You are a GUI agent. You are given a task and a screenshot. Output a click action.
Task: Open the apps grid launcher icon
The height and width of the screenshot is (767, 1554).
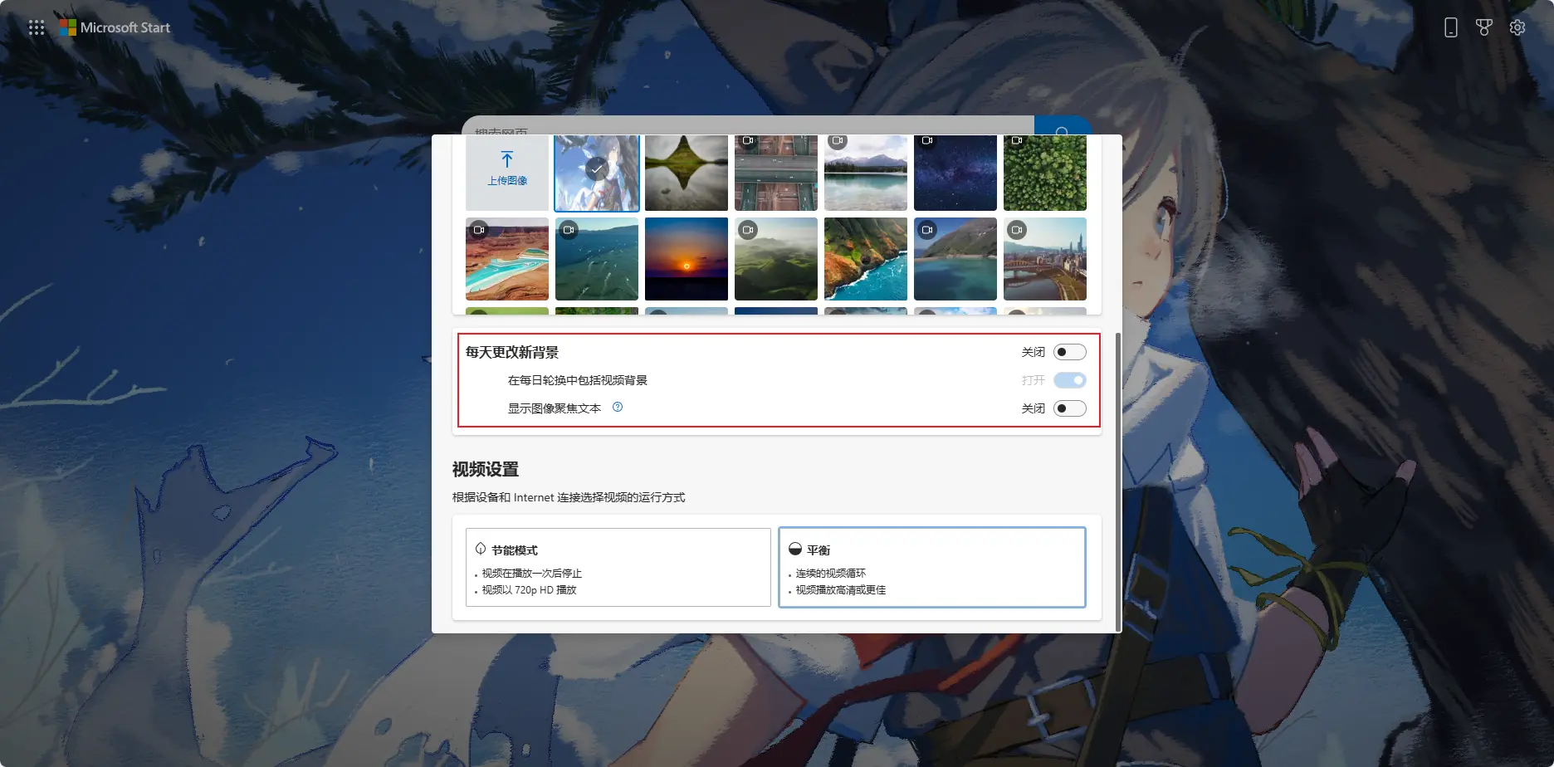(x=37, y=27)
